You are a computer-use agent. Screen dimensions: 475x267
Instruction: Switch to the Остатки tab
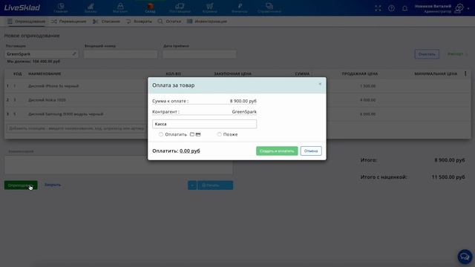169,22
